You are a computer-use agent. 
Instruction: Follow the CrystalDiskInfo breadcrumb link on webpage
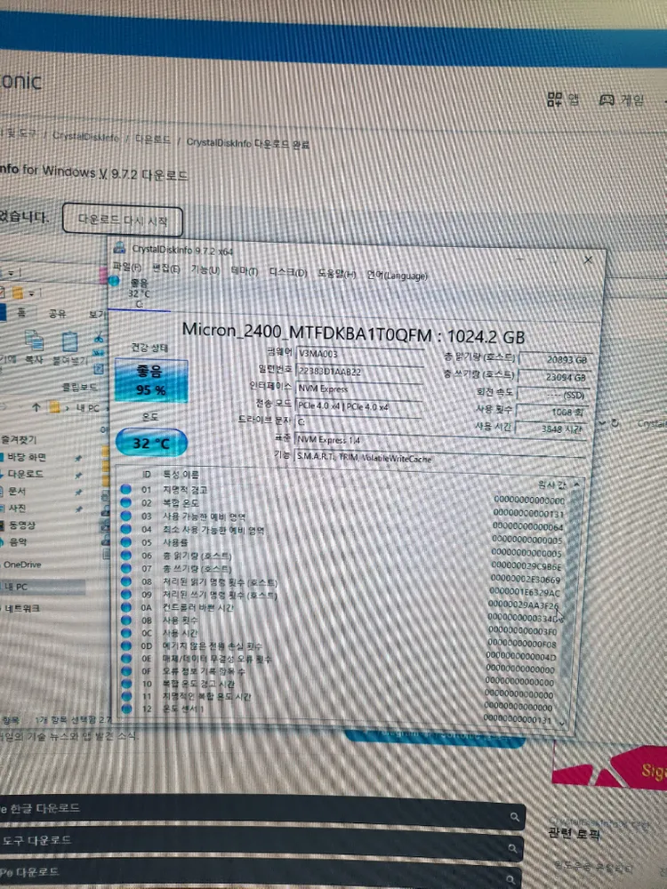(x=86, y=137)
